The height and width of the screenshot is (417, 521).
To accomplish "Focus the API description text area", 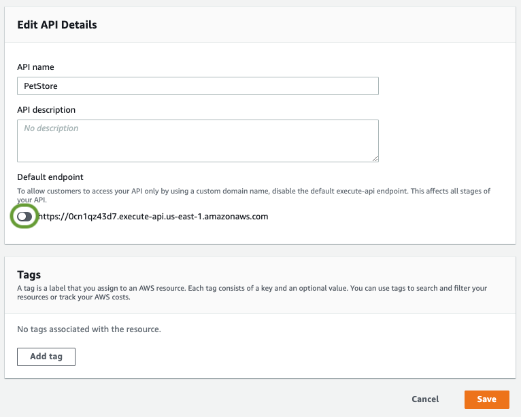I will pyautogui.click(x=197, y=141).
